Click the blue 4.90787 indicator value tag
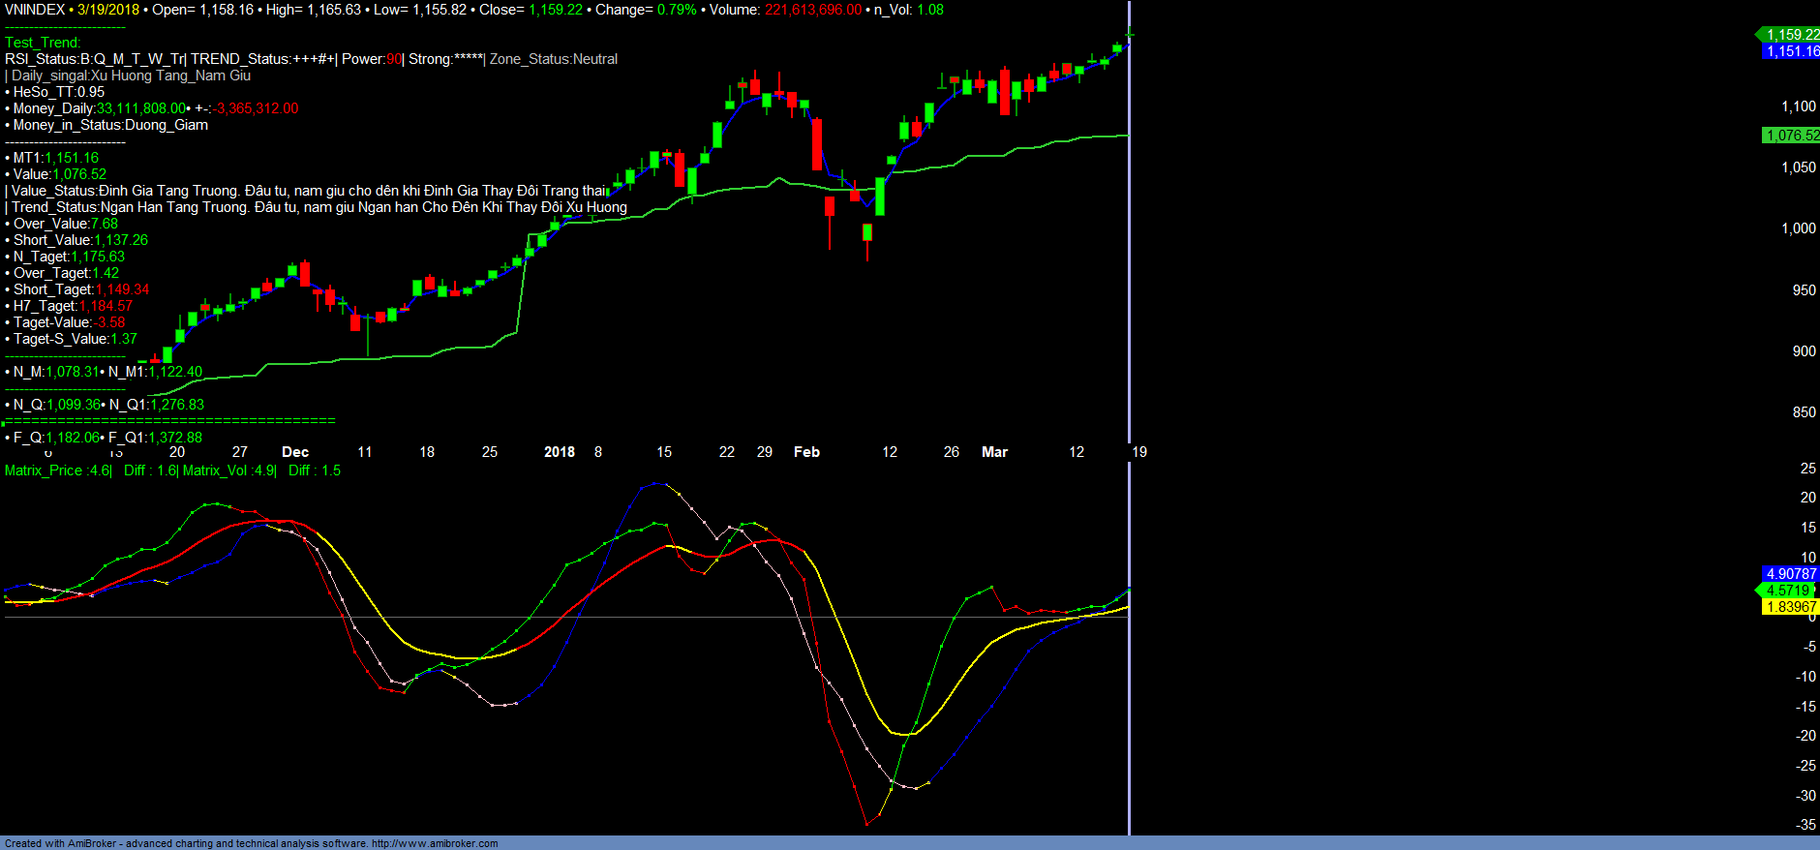 point(1791,574)
